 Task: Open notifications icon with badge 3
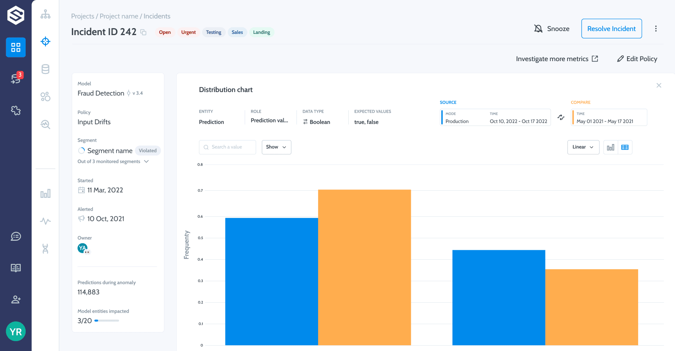pos(16,78)
